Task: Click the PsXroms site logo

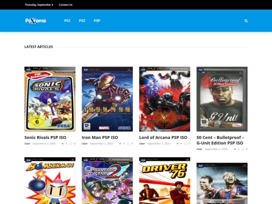Action: coord(36,21)
